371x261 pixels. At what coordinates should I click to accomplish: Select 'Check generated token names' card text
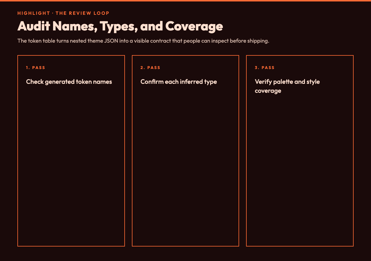[69, 81]
